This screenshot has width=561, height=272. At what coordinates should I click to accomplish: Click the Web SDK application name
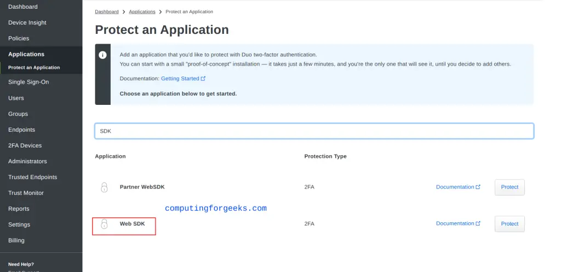point(132,224)
